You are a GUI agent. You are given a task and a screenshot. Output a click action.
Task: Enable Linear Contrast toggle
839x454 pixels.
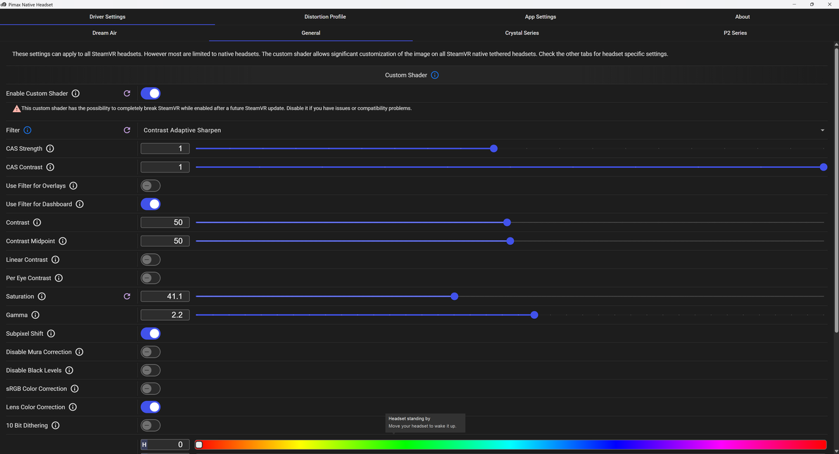tap(151, 260)
